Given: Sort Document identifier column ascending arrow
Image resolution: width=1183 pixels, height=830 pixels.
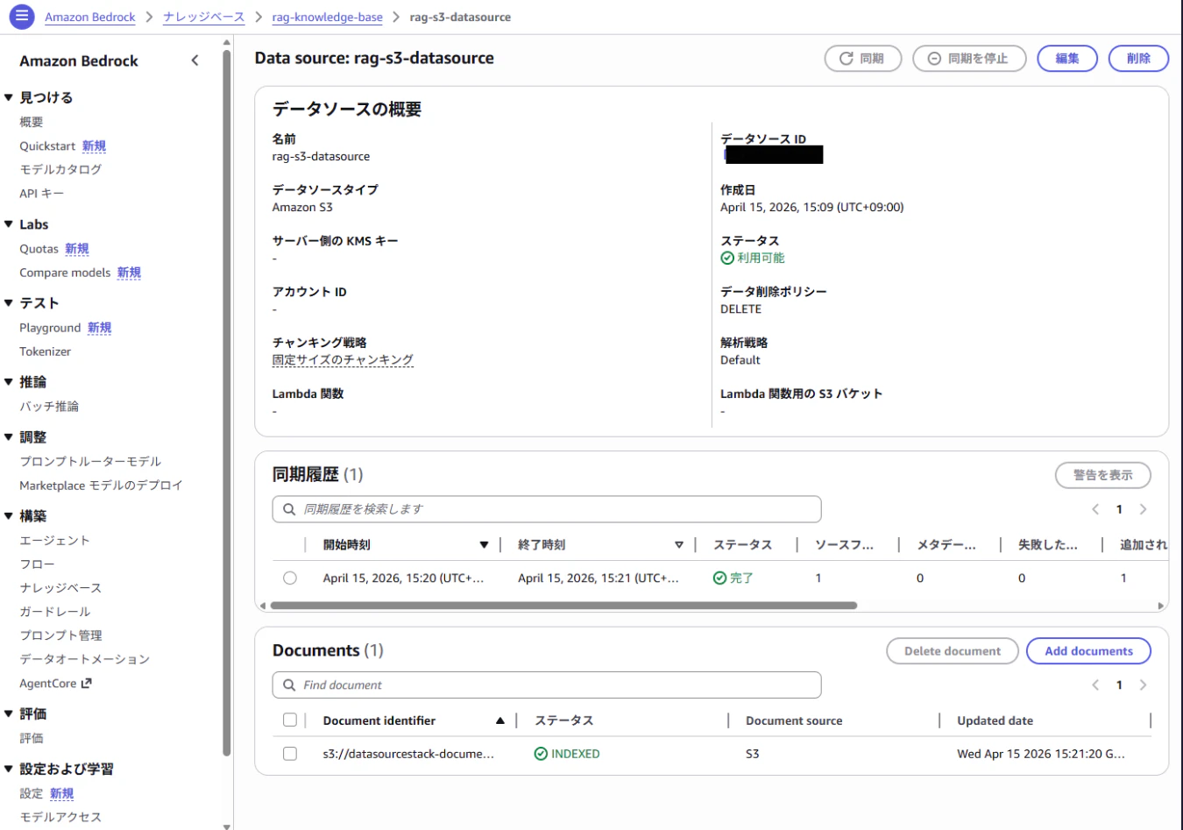Looking at the screenshot, I should tap(499, 720).
